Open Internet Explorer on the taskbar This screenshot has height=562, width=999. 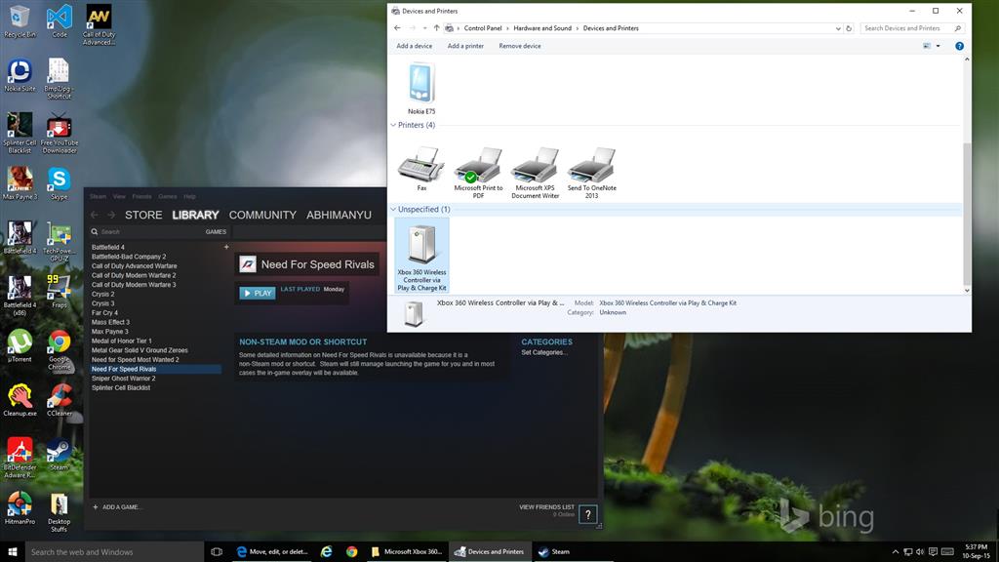point(326,552)
